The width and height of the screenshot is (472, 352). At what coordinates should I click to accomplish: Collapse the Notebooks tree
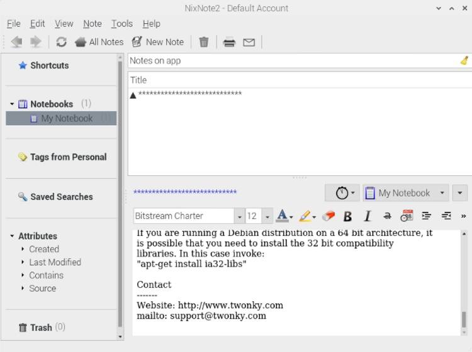point(12,104)
